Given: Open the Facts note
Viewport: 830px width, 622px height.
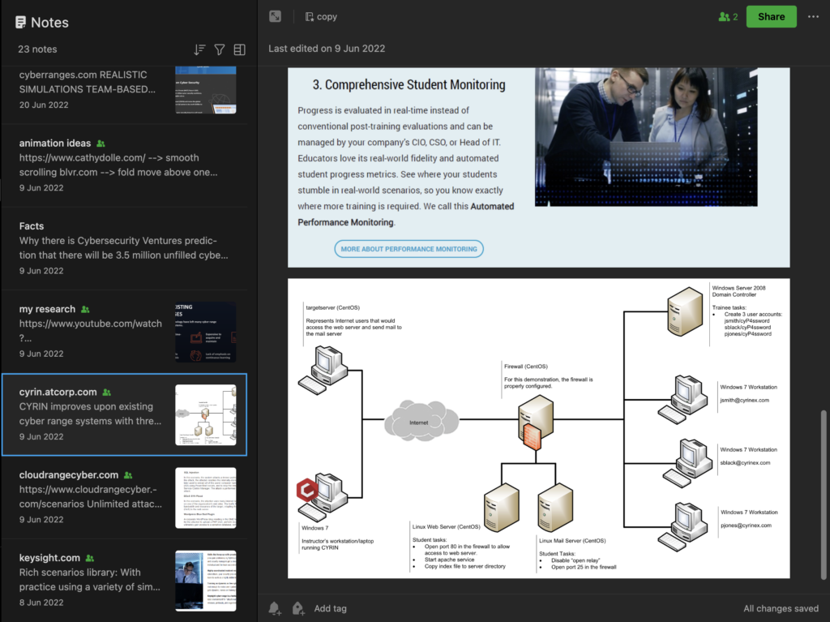Looking at the screenshot, I should 125,248.
